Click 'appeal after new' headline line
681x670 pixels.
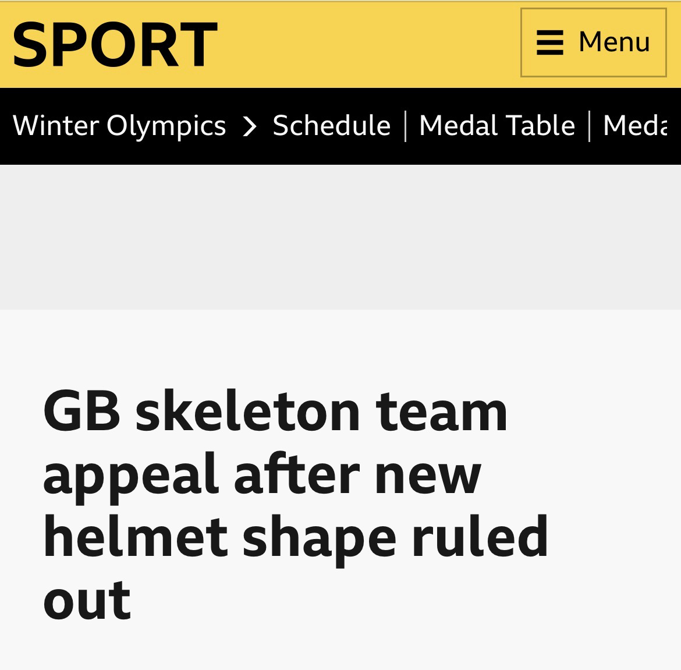click(x=262, y=475)
